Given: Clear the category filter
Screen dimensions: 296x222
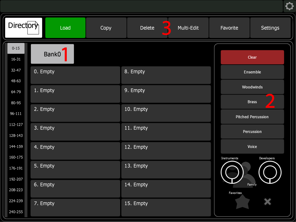Looking at the screenshot, I should click(252, 57).
